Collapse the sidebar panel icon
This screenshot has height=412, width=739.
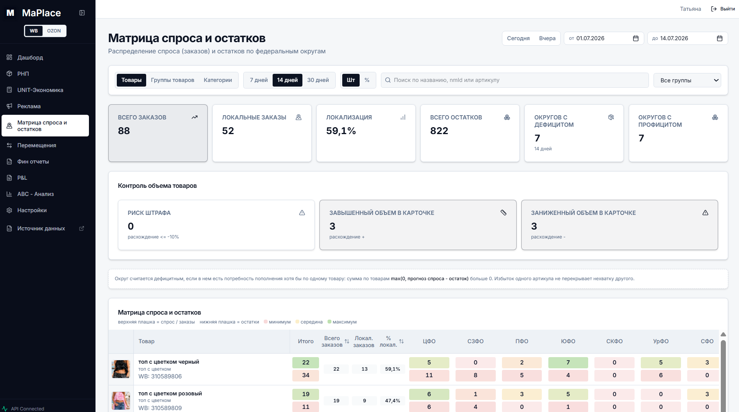coord(82,13)
